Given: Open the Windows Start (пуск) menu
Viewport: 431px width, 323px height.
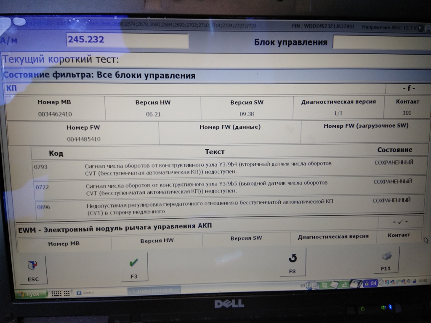Looking at the screenshot, I should click(29, 294).
